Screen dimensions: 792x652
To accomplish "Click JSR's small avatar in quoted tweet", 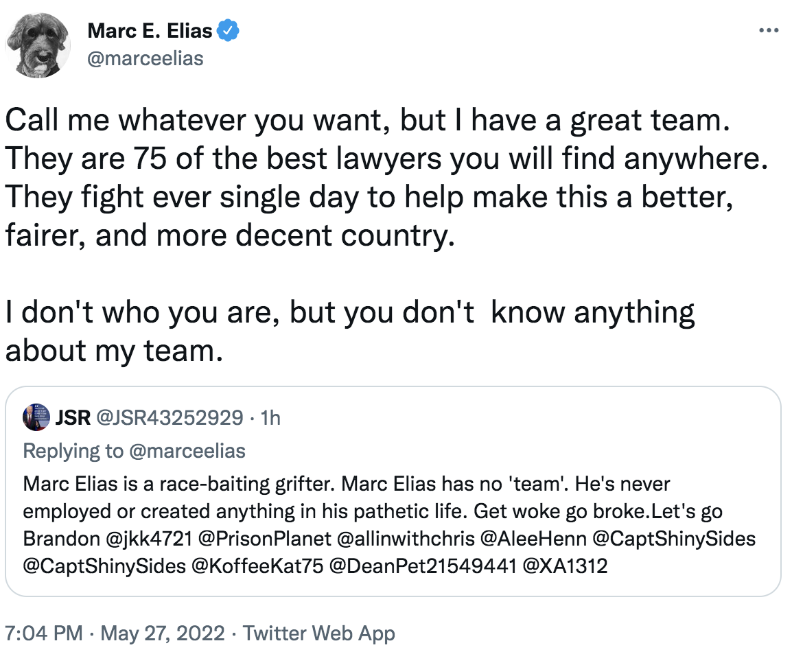I will (x=36, y=417).
